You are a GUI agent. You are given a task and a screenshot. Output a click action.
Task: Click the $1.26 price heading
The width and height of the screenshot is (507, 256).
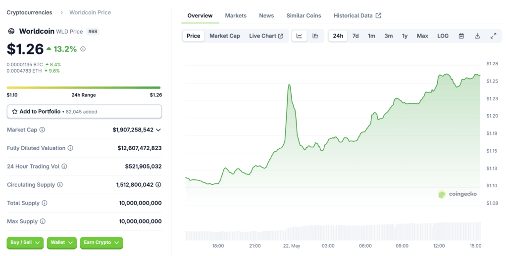click(x=25, y=49)
